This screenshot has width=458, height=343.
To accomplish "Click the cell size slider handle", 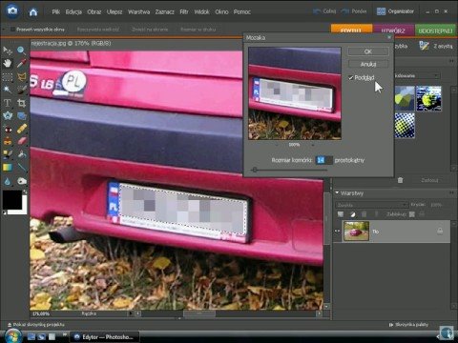I will pos(255,170).
